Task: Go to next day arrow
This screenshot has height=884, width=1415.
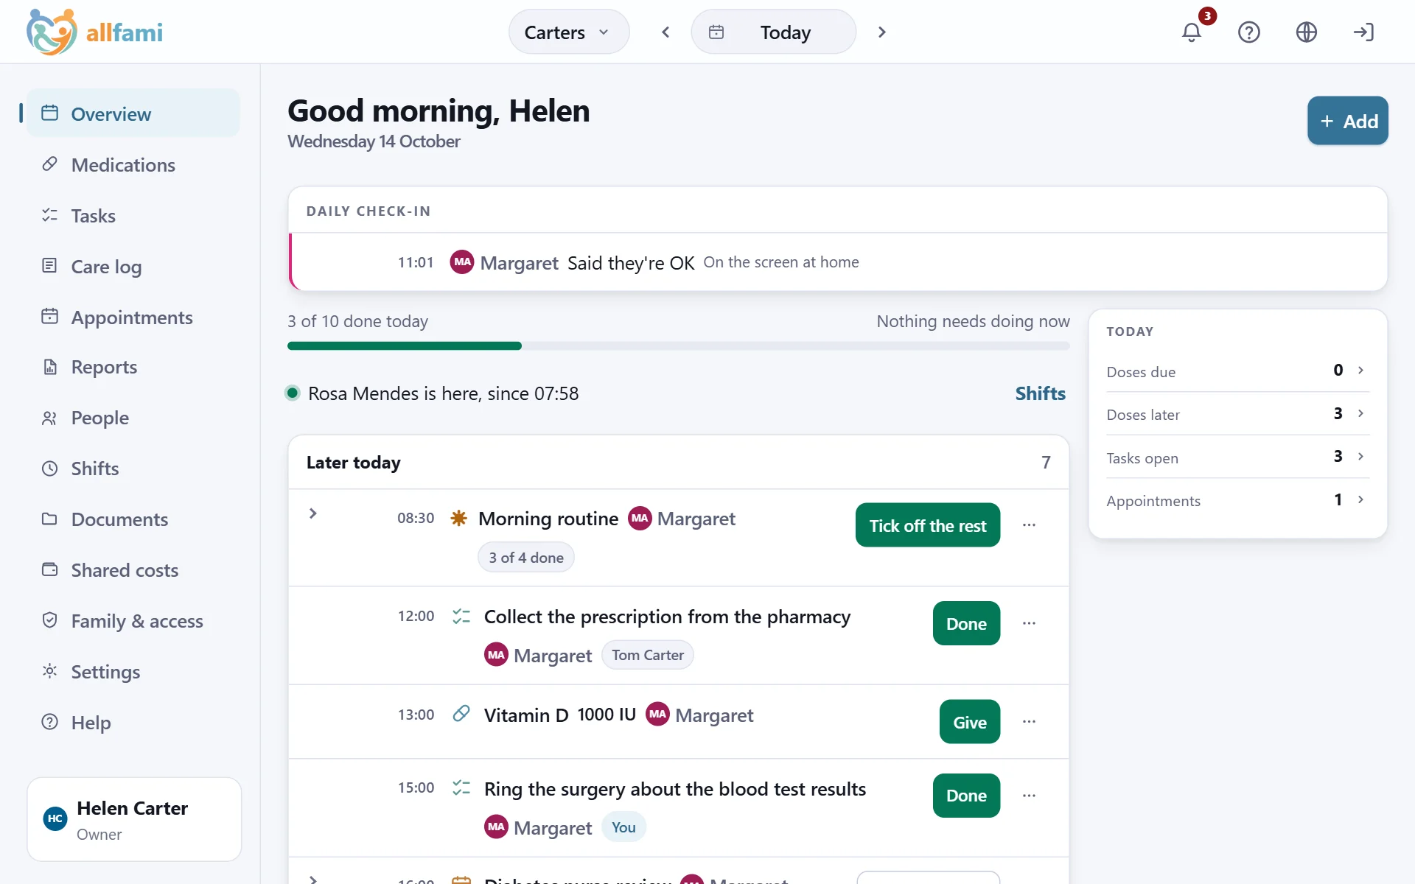Action: [x=882, y=32]
